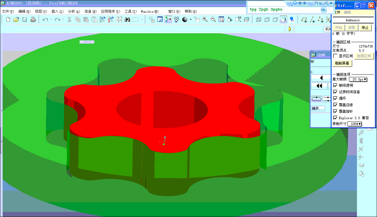Toggle the 覆盖边缘 checkbox
The image size is (377, 217).
pos(335,105)
